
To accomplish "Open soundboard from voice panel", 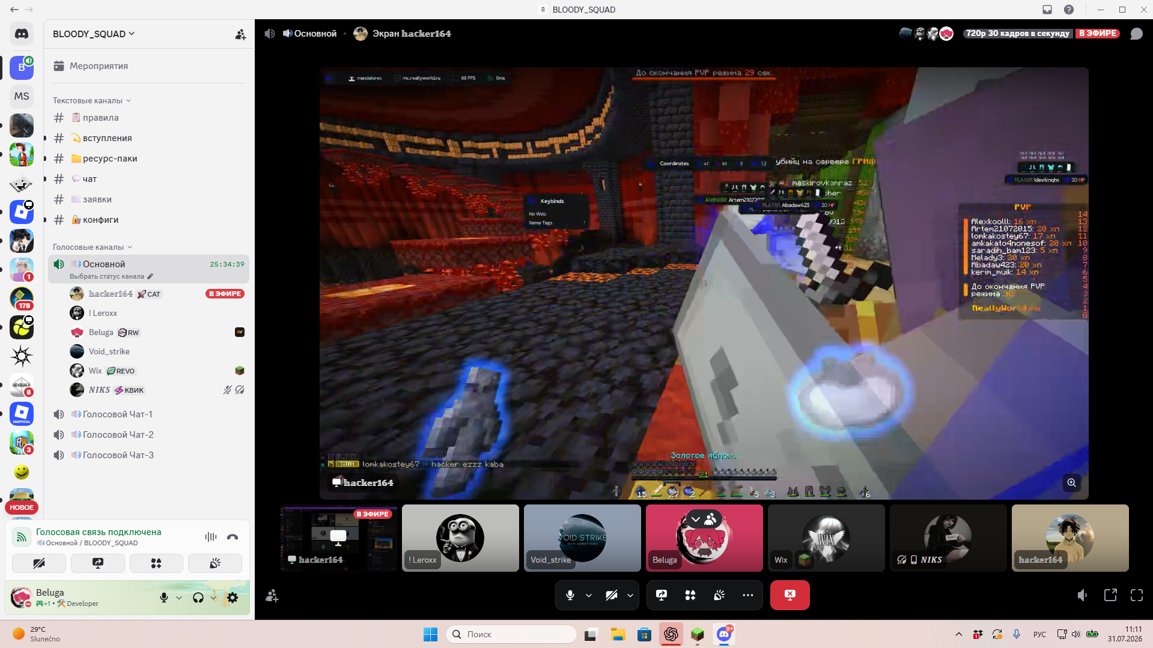I will click(x=215, y=563).
